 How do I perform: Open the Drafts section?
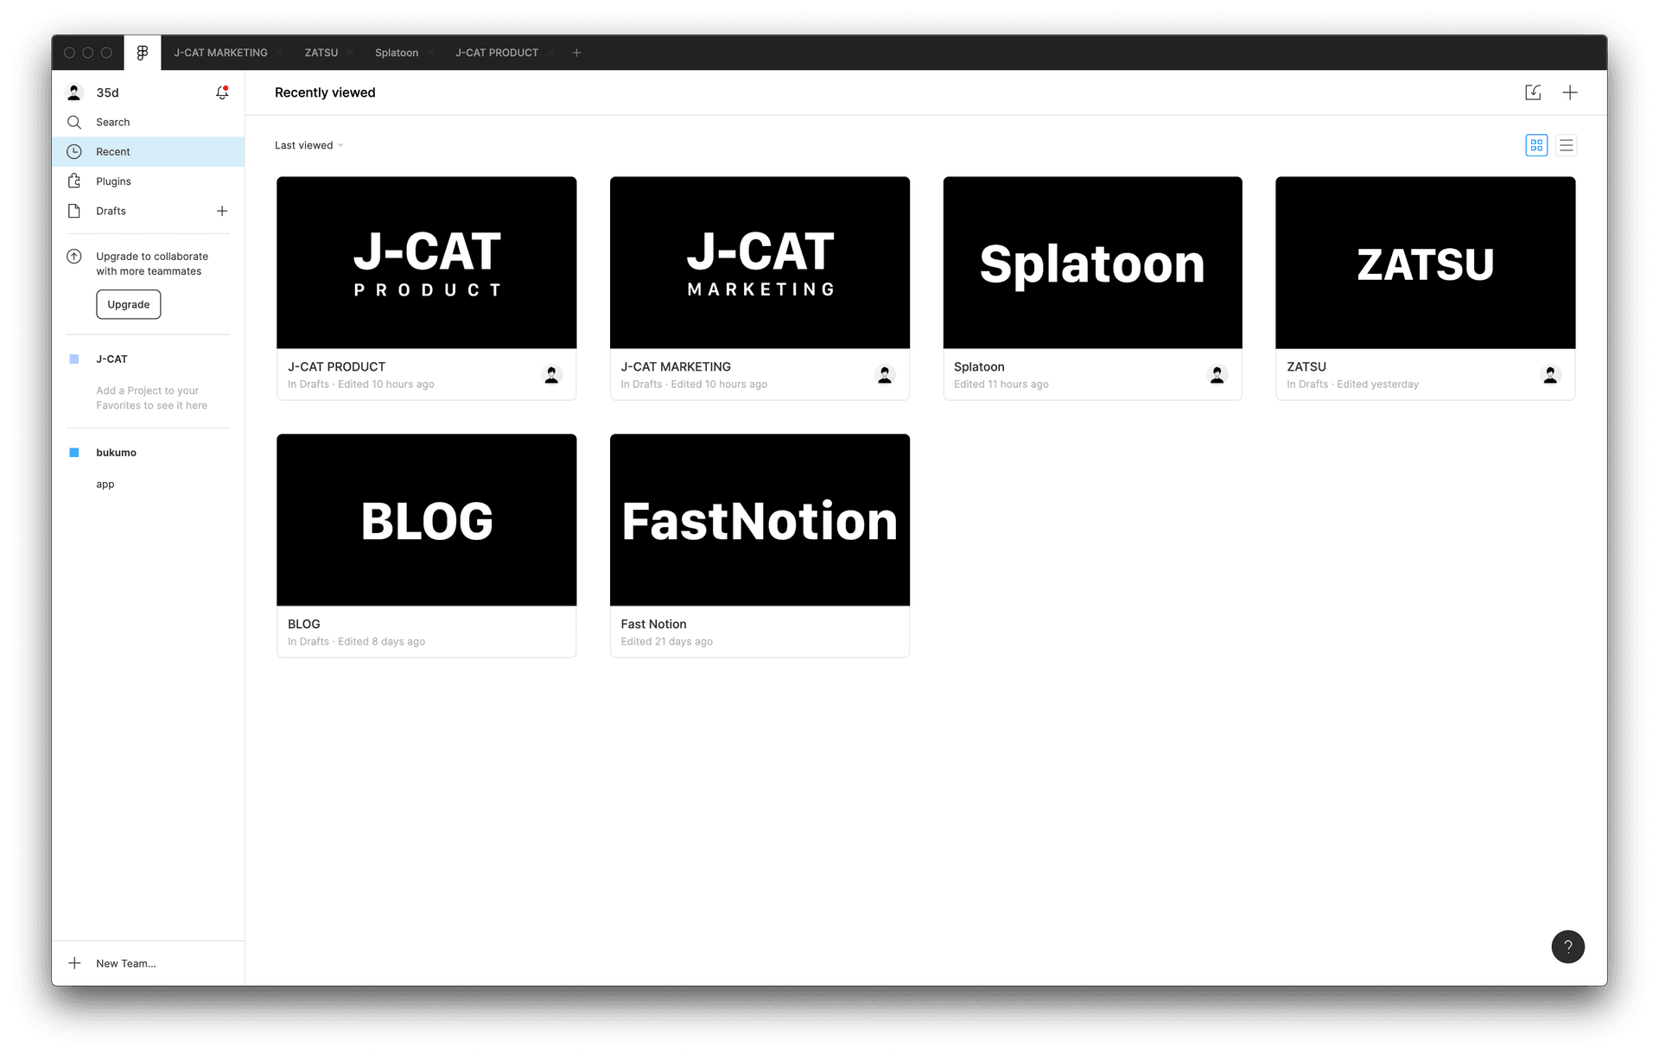[x=110, y=210]
